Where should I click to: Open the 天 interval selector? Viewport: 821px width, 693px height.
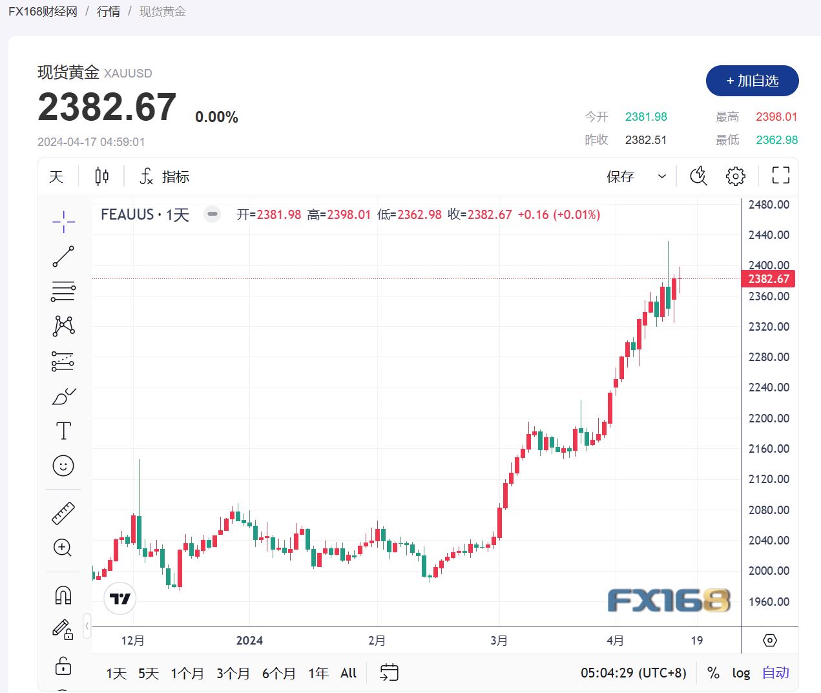pyautogui.click(x=56, y=176)
